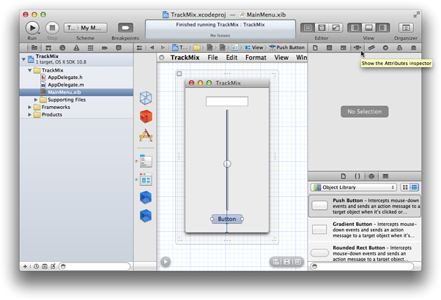Hide the Navigator pane
This screenshot has height=300, width=441.
(x=355, y=28)
